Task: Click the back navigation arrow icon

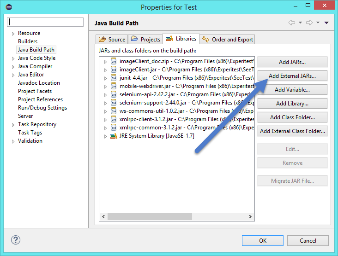Action: (291, 23)
